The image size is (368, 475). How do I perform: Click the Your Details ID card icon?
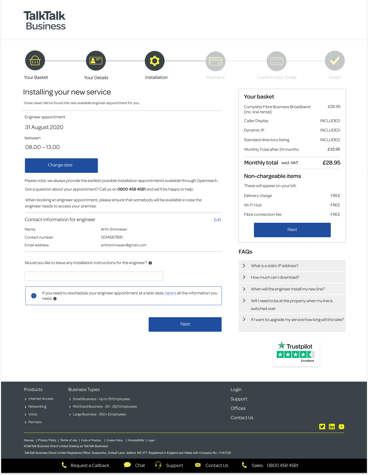(96, 61)
